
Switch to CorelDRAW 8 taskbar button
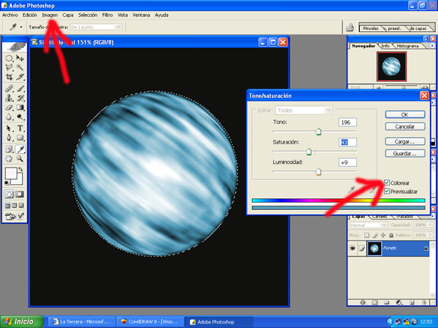click(150, 322)
